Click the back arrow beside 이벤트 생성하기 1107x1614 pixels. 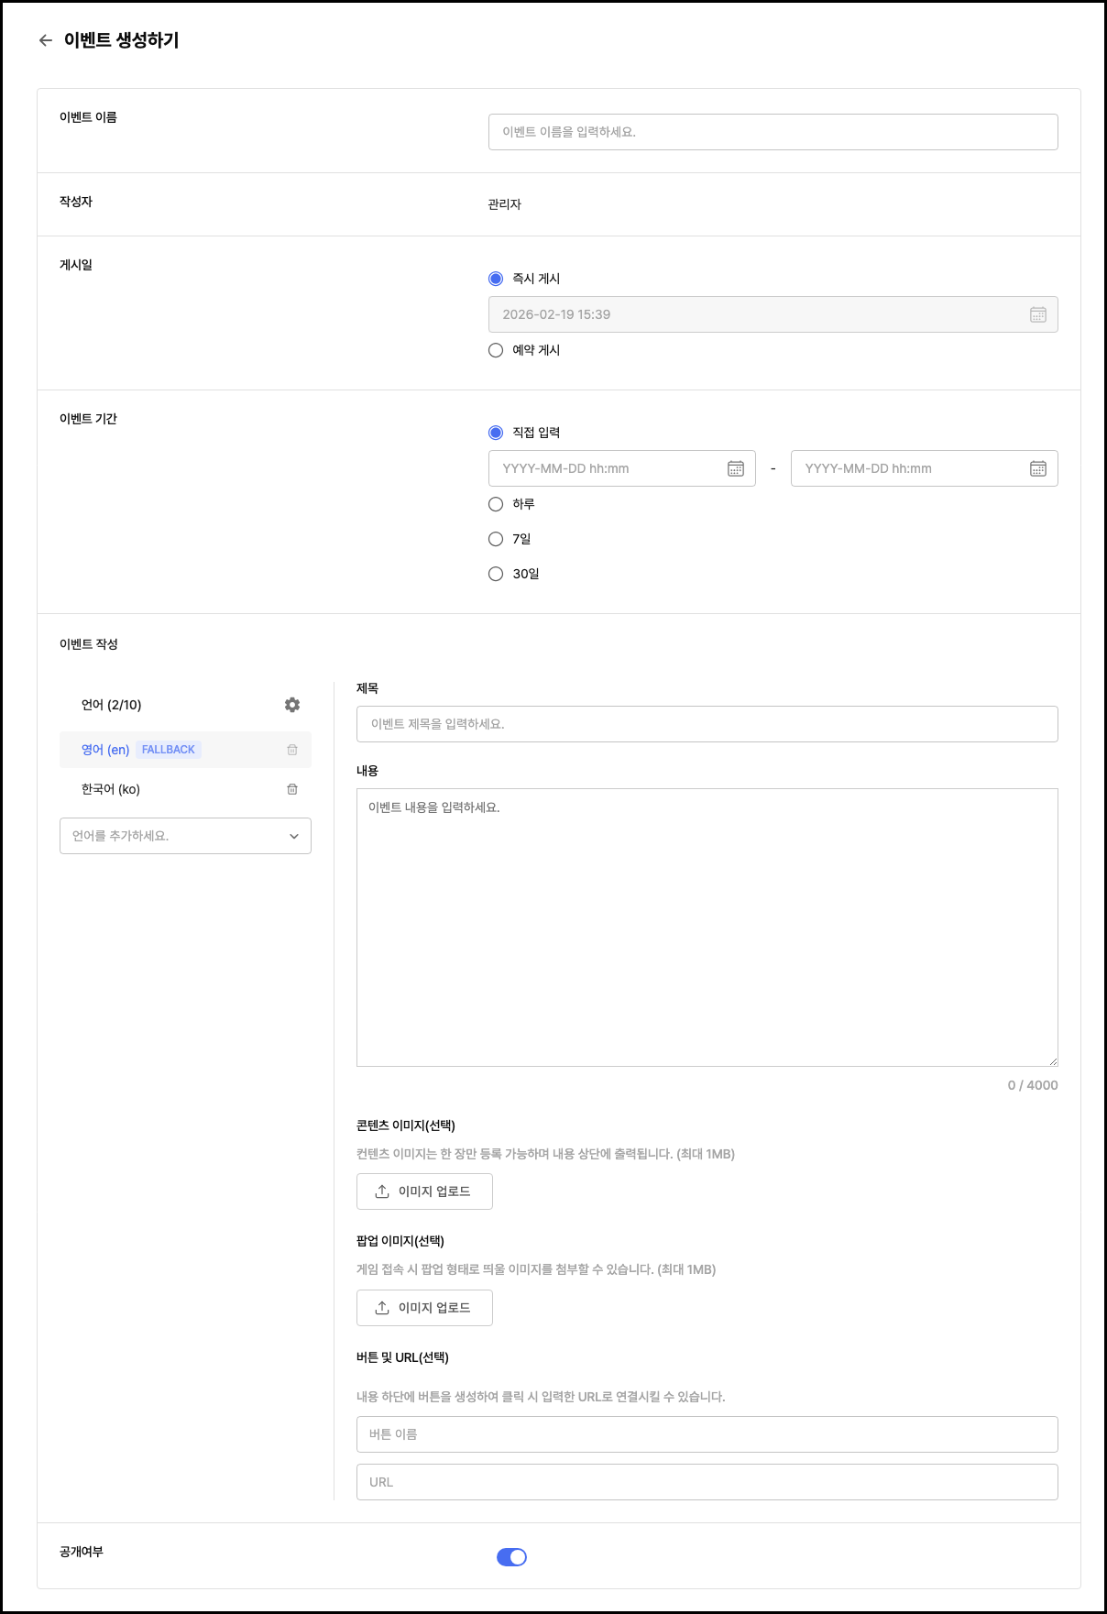click(45, 40)
